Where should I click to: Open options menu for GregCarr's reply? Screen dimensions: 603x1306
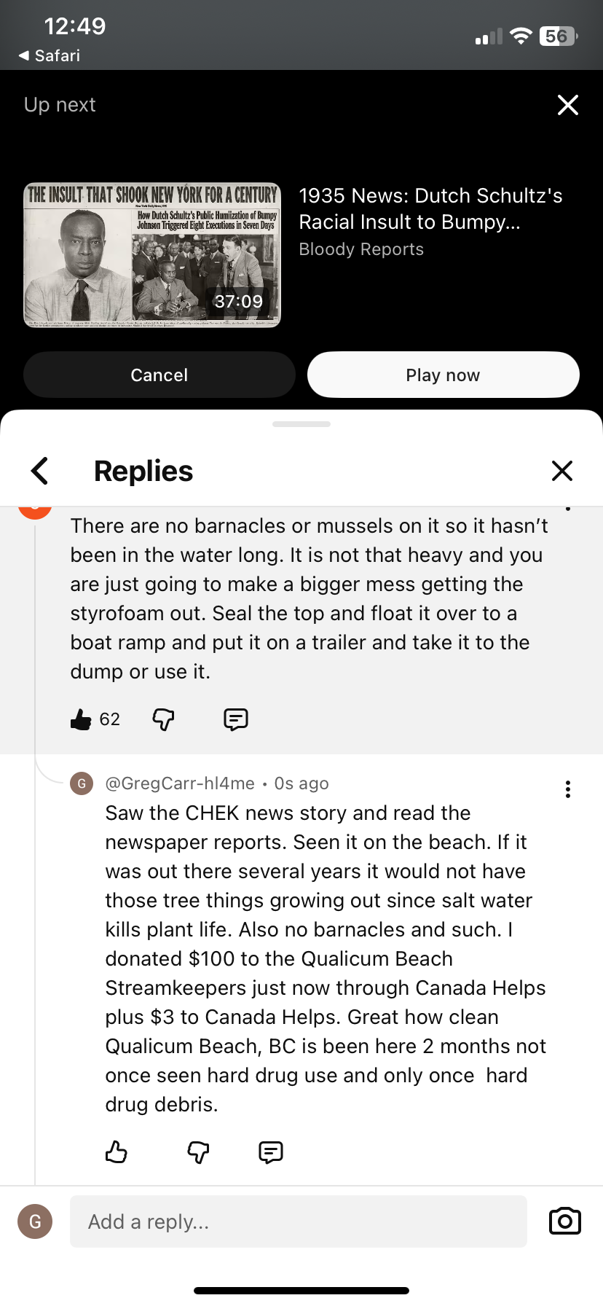click(567, 789)
